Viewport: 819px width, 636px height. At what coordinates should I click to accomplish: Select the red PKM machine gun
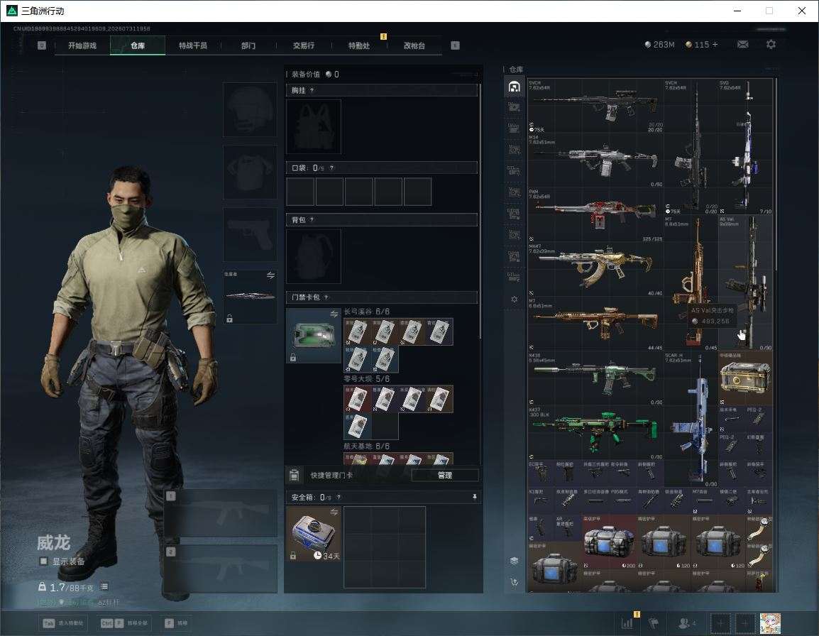tap(595, 215)
